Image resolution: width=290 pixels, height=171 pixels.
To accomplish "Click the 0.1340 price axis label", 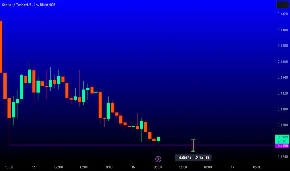I will (283, 77).
